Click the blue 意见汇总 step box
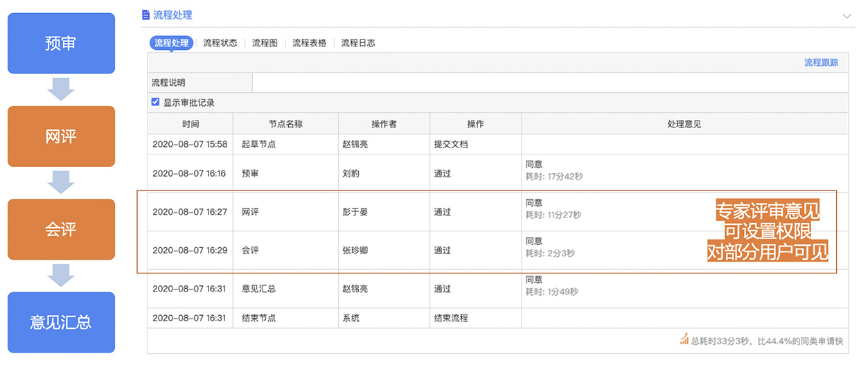The width and height of the screenshot is (859, 365). [x=61, y=323]
